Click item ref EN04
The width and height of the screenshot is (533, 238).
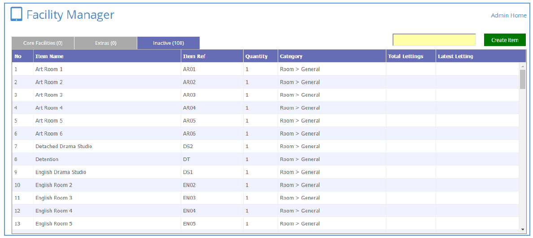(x=189, y=211)
